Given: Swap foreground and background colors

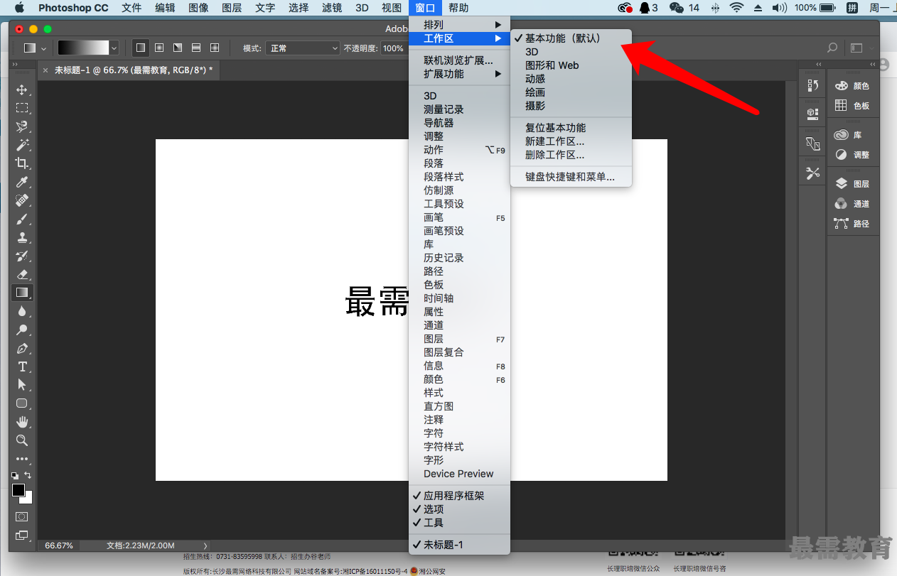Looking at the screenshot, I should point(28,475).
